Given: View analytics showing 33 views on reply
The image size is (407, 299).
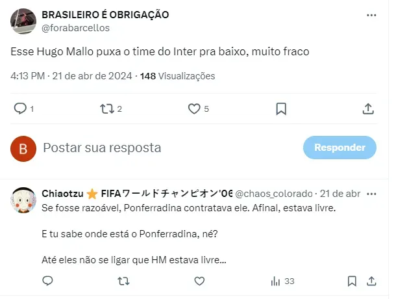Looking at the screenshot, I should click(x=282, y=281).
